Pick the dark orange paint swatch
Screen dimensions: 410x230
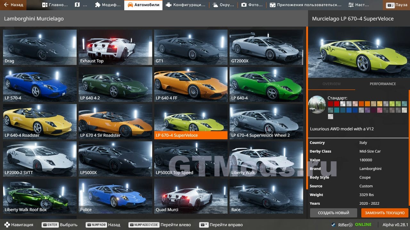(361, 104)
